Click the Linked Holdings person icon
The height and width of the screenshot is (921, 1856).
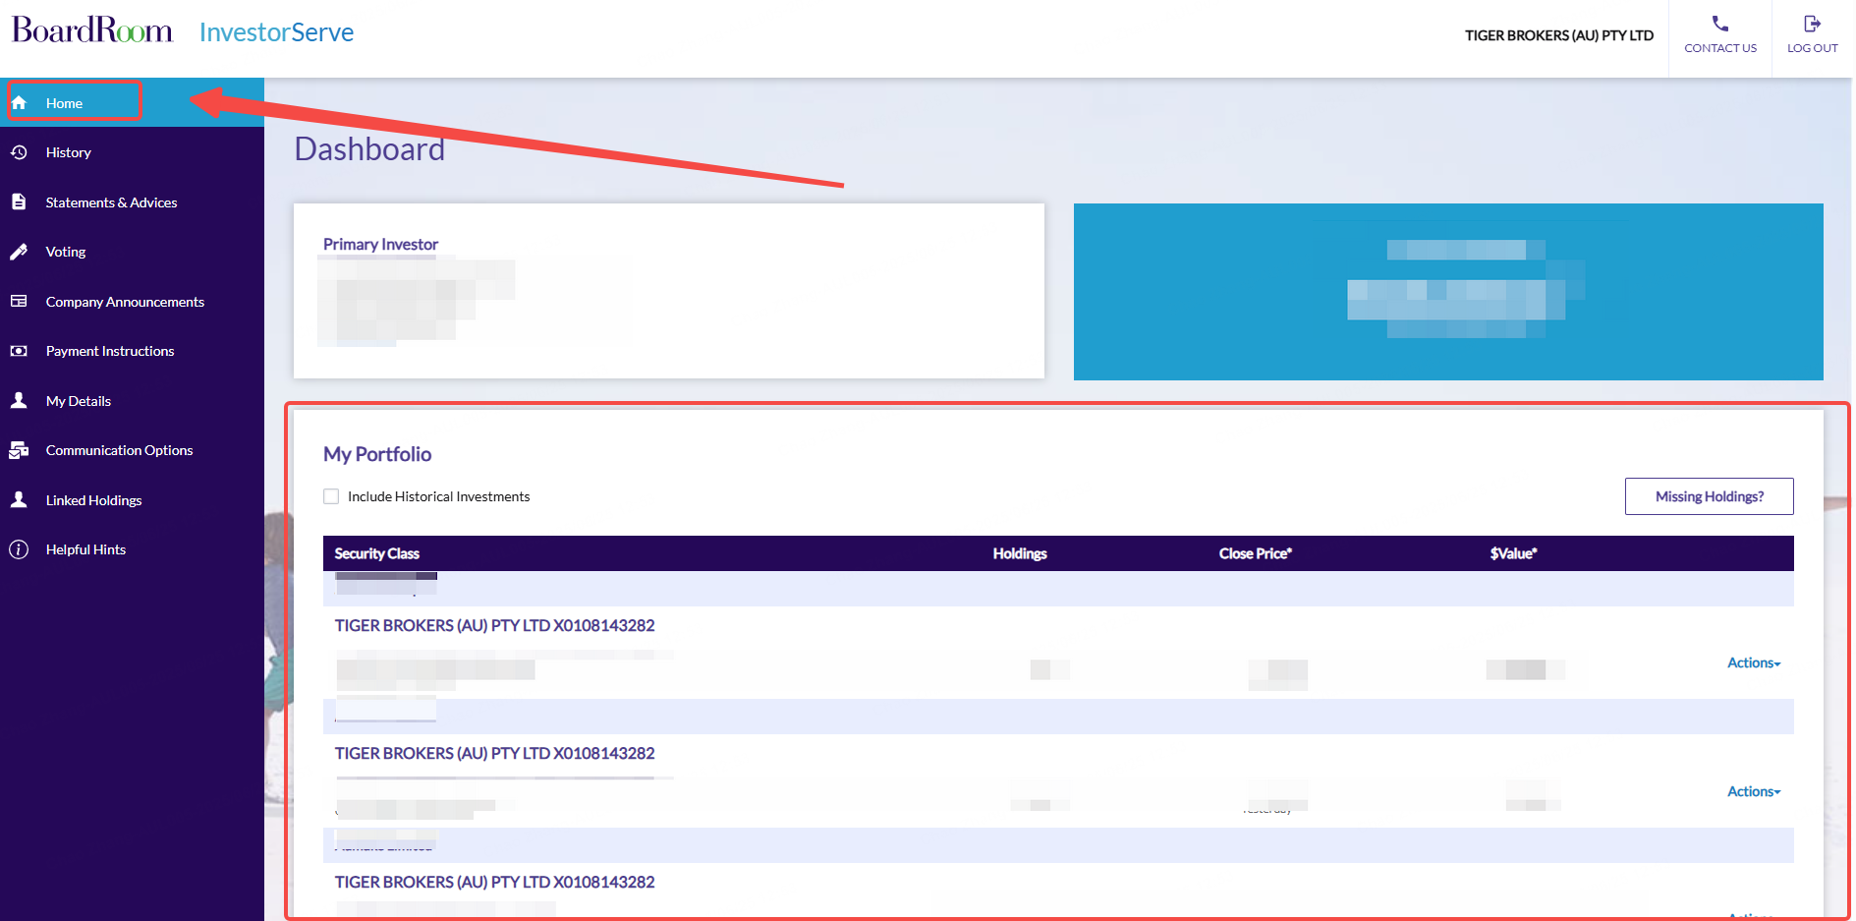(19, 499)
